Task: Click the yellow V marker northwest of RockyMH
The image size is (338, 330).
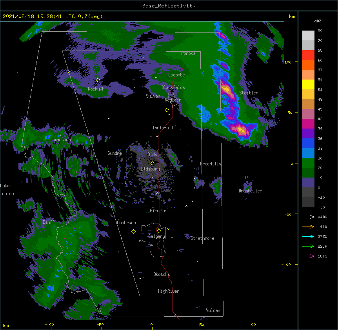Action: click(x=69, y=72)
